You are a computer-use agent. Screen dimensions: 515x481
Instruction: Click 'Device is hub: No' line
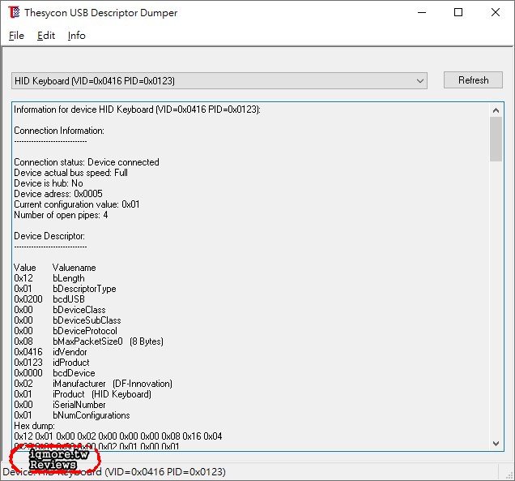pyautogui.click(x=49, y=183)
